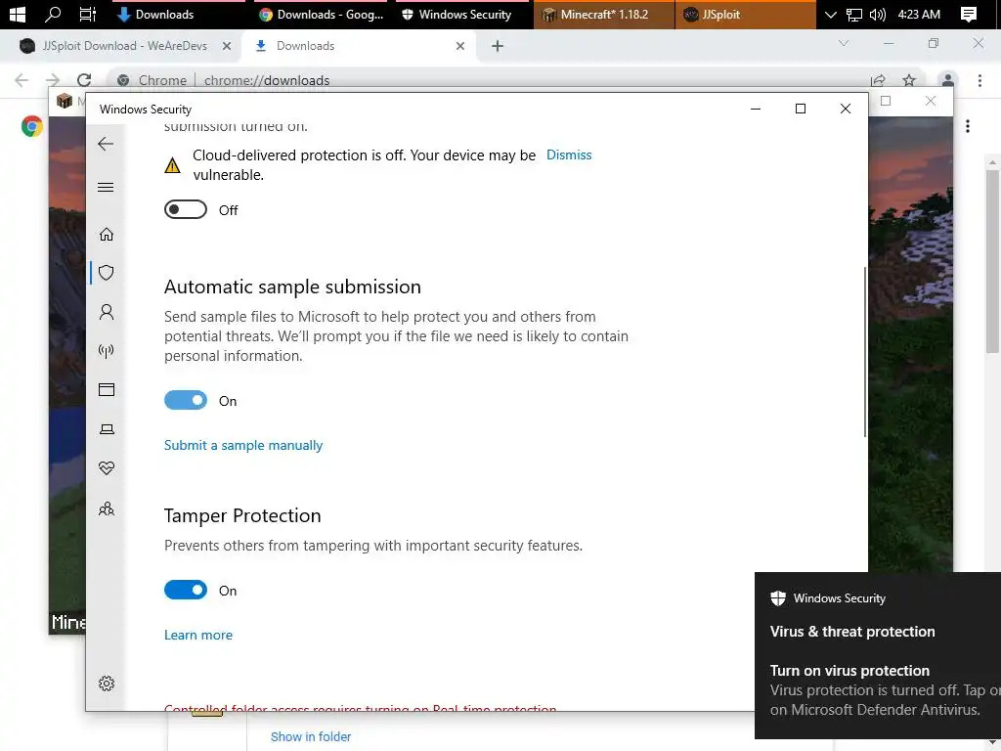
Task: Open Chrome tab search chevron
Action: 844,43
